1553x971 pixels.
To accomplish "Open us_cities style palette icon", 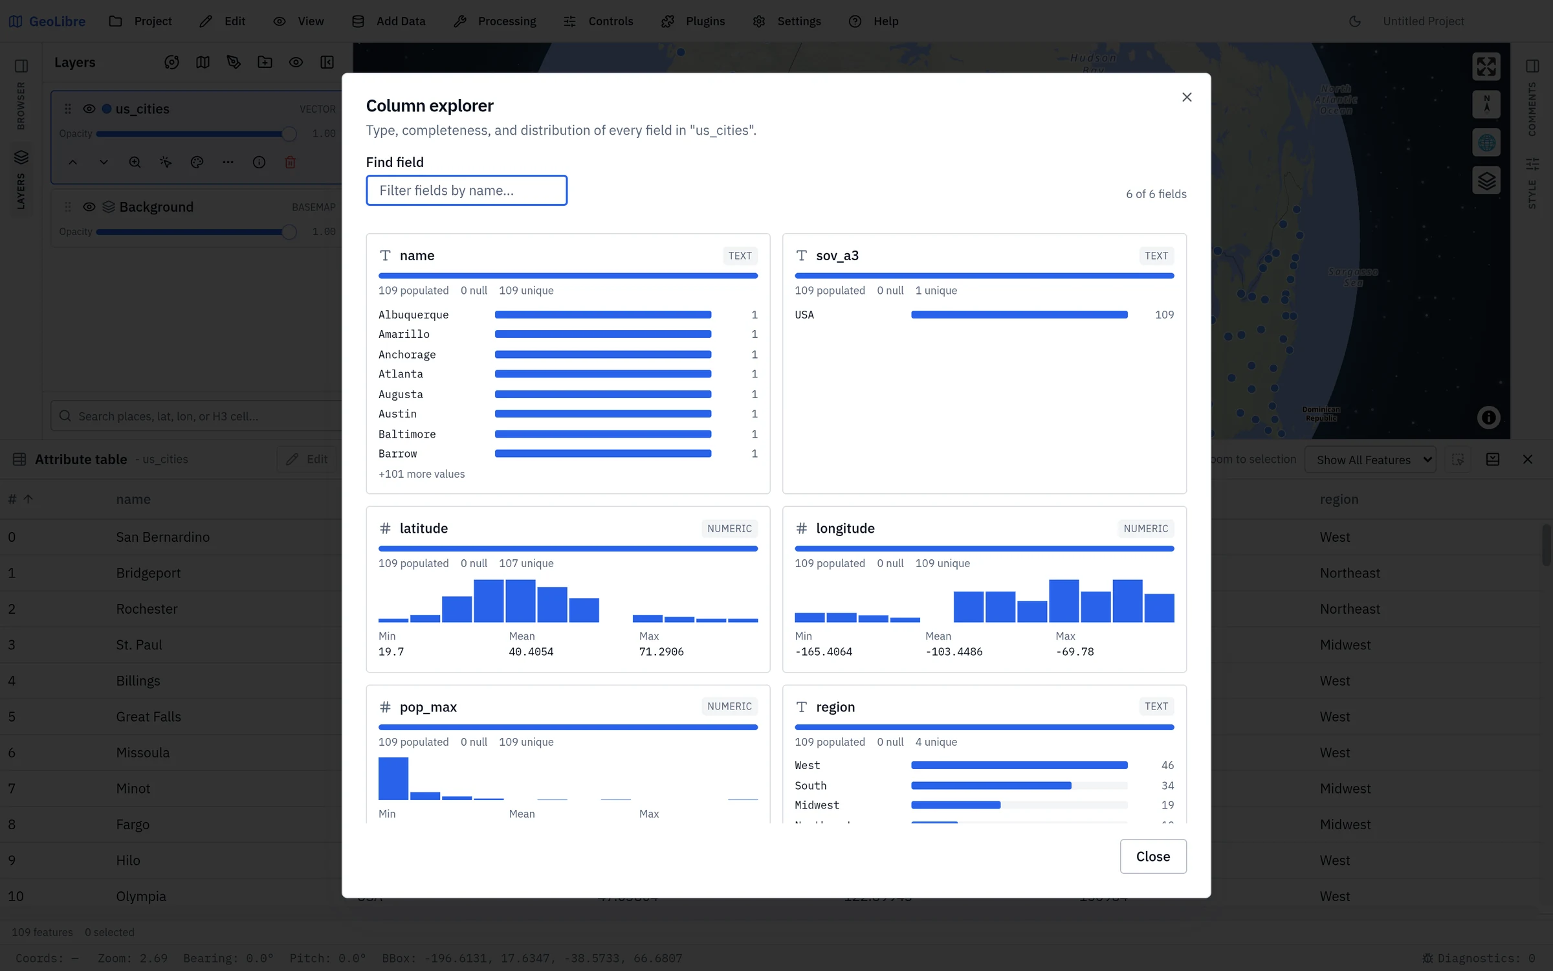I will pos(197,162).
